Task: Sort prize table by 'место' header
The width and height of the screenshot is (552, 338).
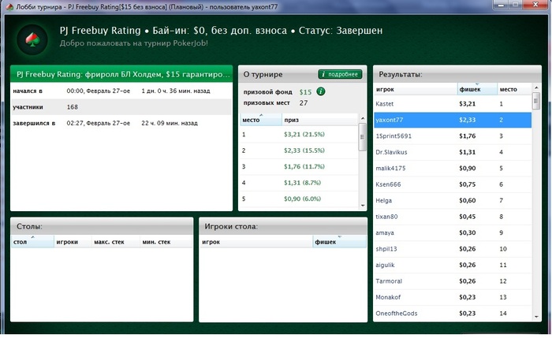Action: [261, 120]
